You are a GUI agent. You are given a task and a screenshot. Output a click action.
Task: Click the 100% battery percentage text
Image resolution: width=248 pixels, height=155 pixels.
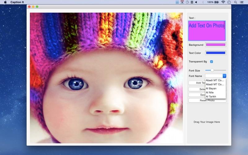pyautogui.click(x=210, y=2)
